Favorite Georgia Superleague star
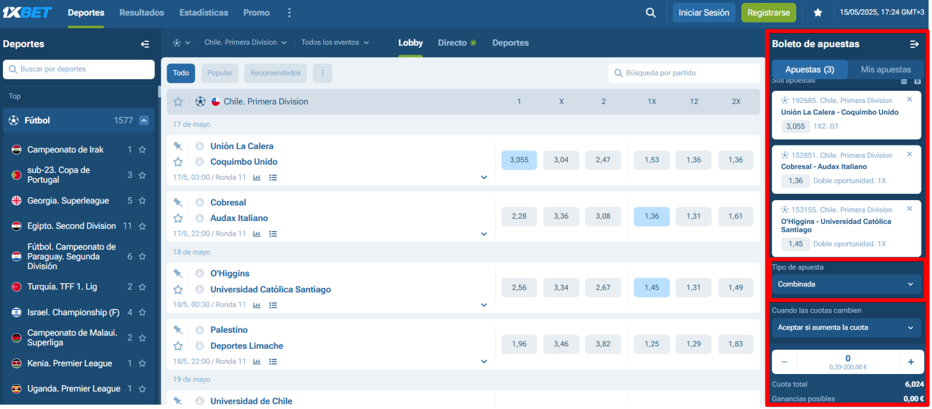The image size is (932, 409). tap(142, 201)
